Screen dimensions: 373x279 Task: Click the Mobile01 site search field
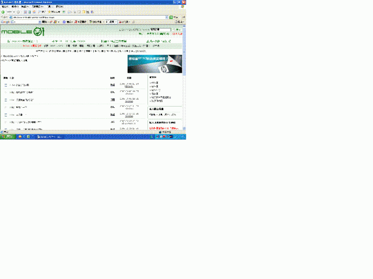pos(160,30)
